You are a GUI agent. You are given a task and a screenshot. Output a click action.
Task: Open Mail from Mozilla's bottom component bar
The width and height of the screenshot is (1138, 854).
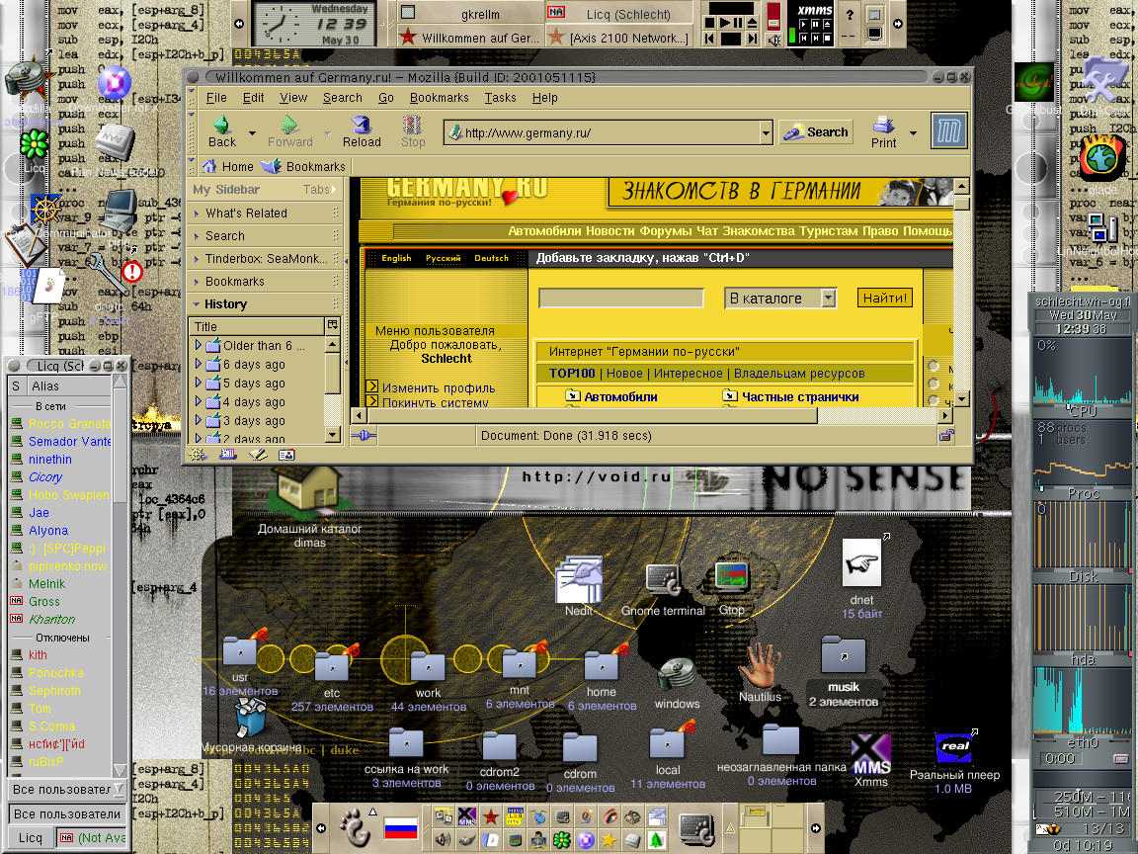tap(228, 455)
